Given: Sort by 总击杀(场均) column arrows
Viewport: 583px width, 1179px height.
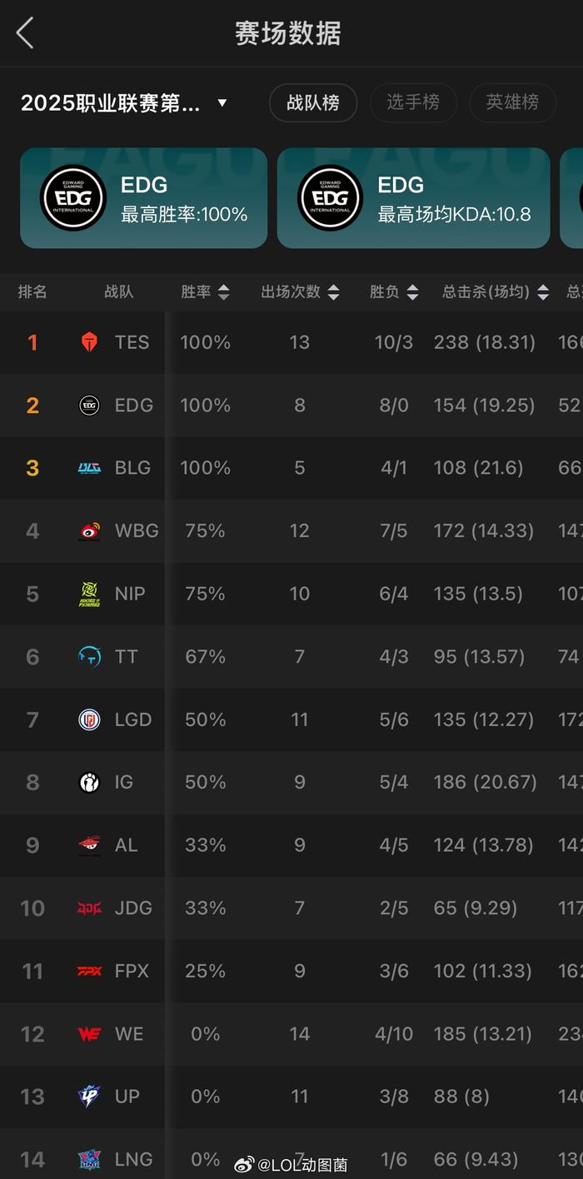Looking at the screenshot, I should 543,292.
